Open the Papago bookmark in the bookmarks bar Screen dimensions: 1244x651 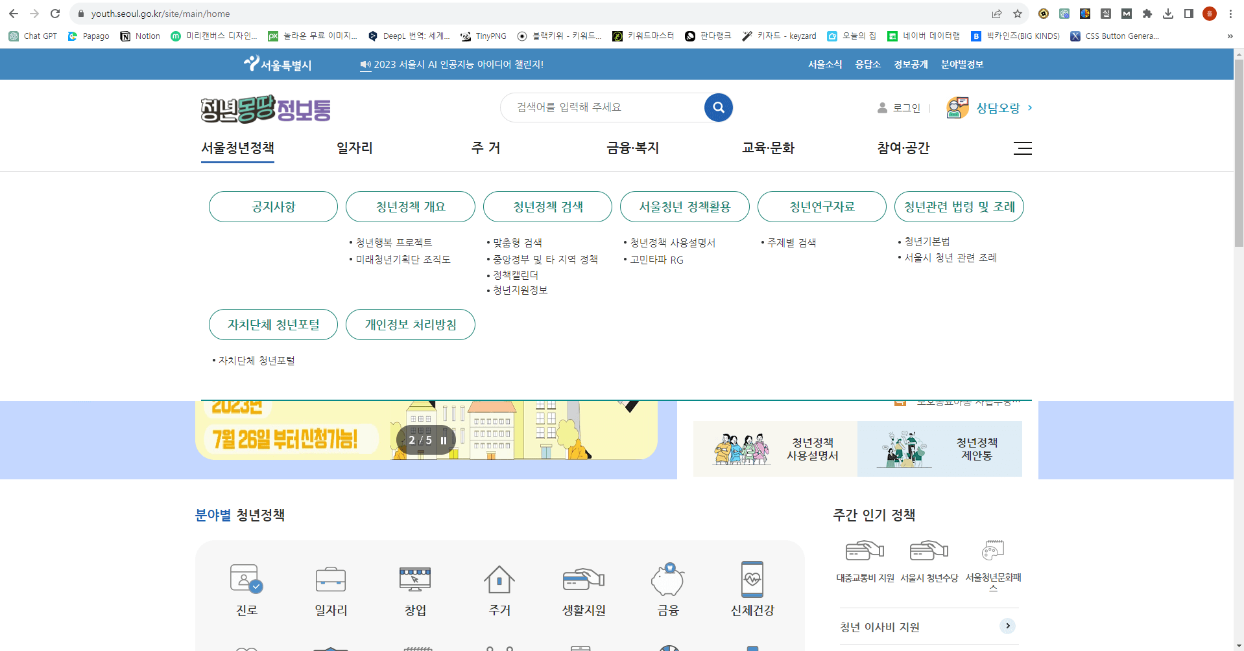(x=88, y=36)
